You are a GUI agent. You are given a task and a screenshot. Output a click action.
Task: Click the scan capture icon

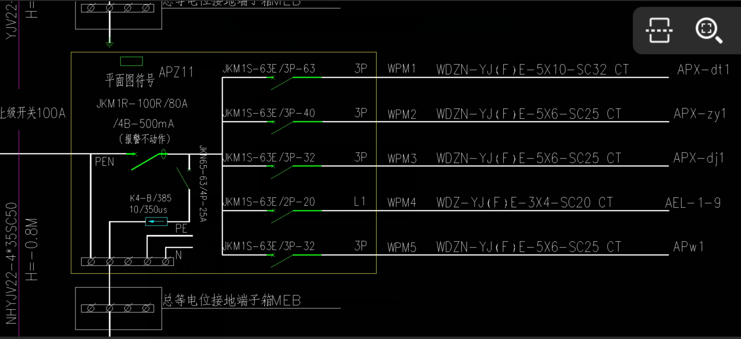point(659,30)
